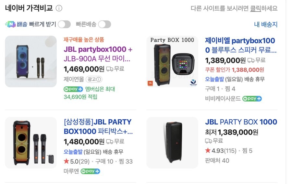The width and height of the screenshot is (292, 184).
Task: Toggle the 빠르게 받기 delivery switch
Action: pyautogui.click(x=64, y=24)
